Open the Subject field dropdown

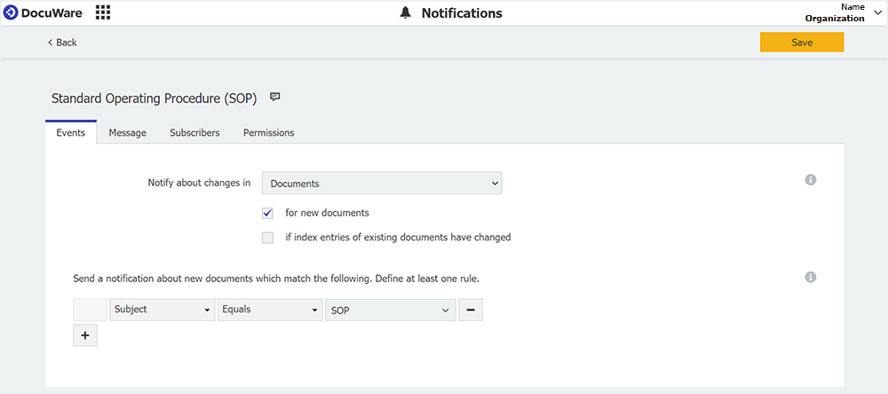coord(163,310)
